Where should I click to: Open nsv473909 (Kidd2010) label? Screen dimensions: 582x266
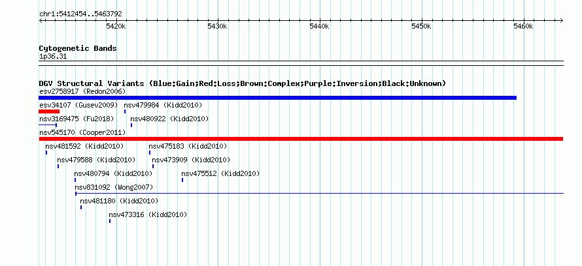coord(191,160)
